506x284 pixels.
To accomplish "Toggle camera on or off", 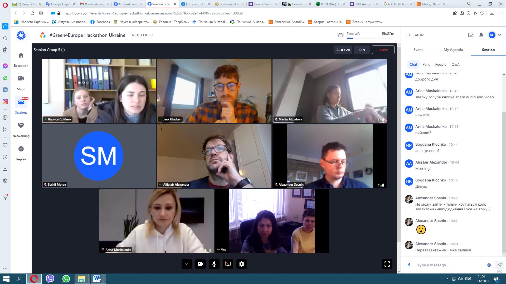I will tap(201, 264).
